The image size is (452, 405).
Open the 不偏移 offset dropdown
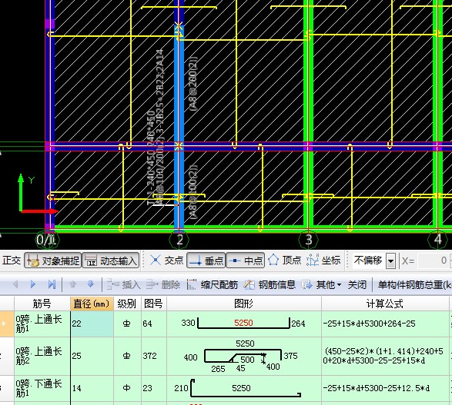pyautogui.click(x=391, y=261)
